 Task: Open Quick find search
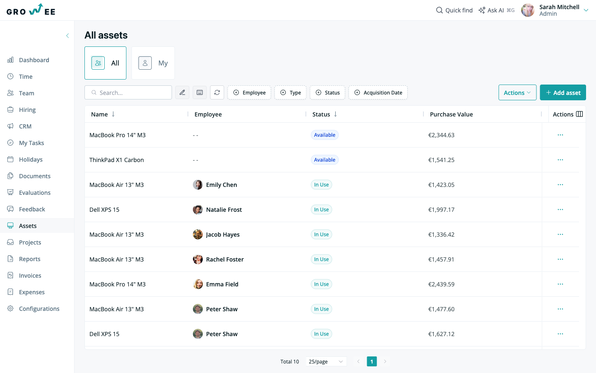[x=454, y=10]
